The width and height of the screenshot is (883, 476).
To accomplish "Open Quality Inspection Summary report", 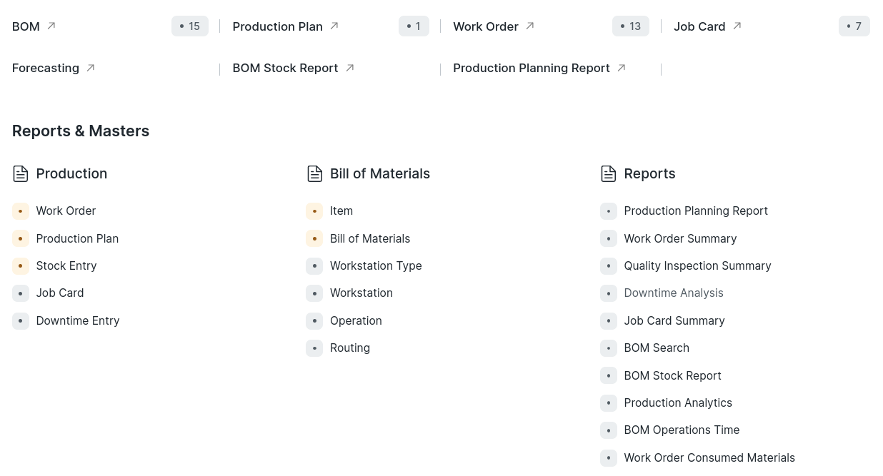I will [697, 265].
